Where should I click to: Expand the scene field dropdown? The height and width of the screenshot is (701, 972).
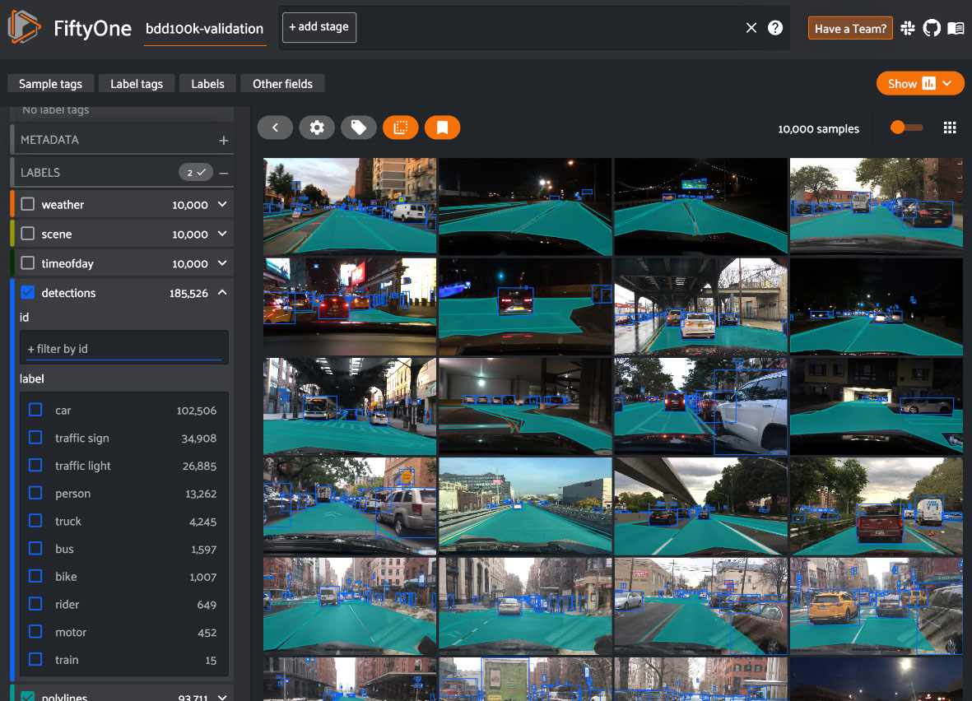click(222, 234)
